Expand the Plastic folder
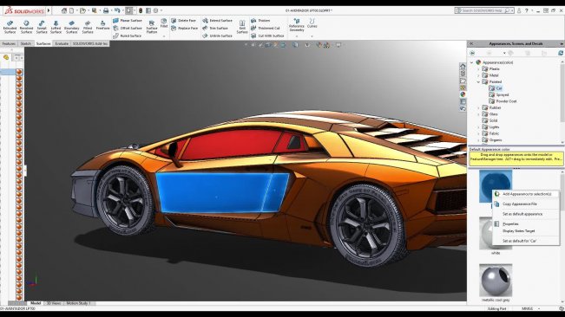565x317 pixels. click(x=478, y=69)
